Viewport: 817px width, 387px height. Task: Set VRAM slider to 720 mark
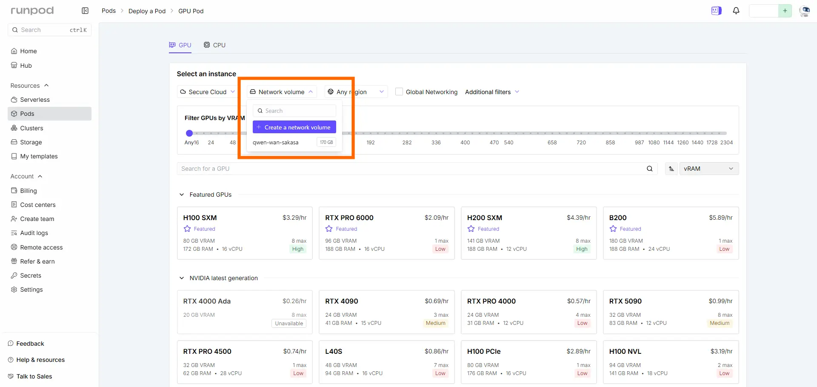click(x=581, y=133)
